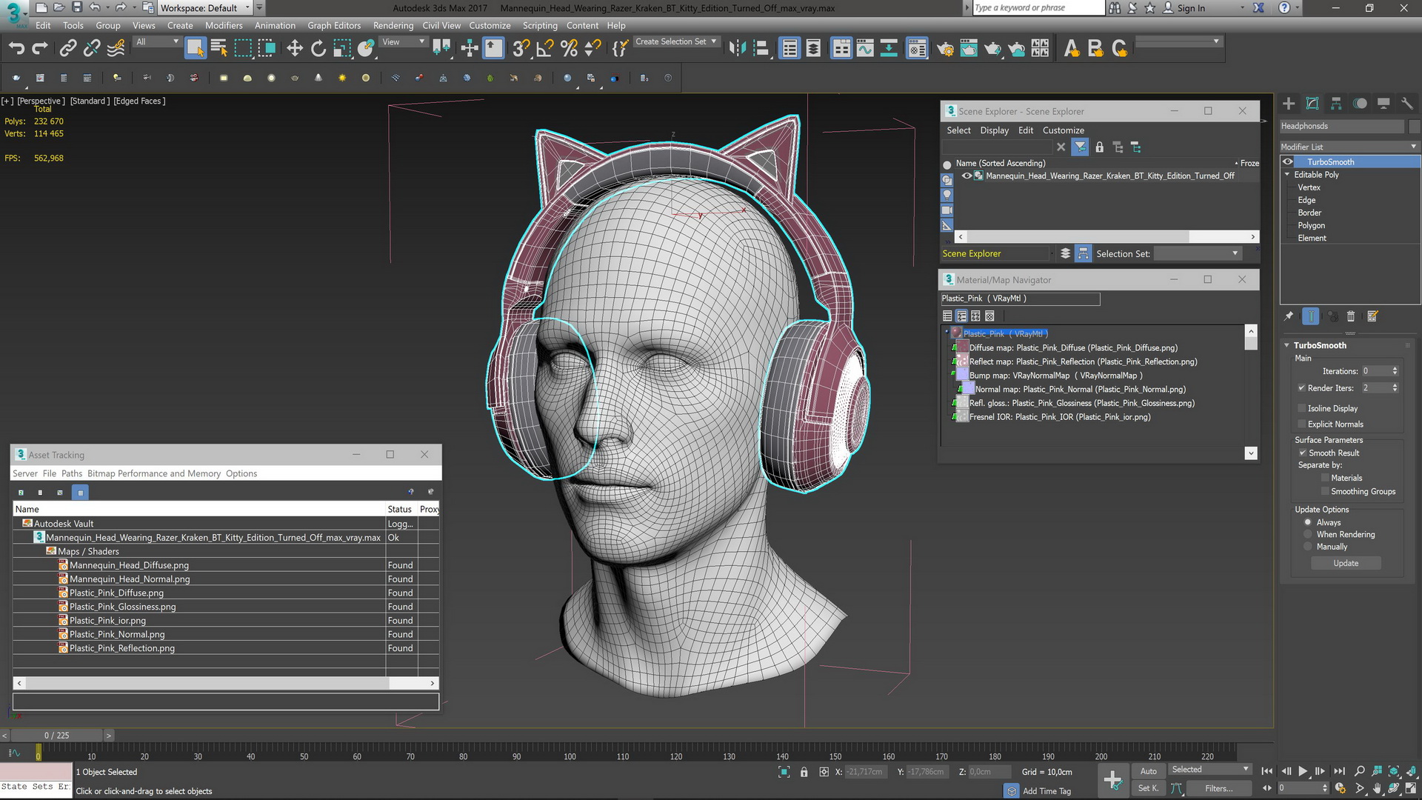Toggle the 3D Snaps tool
The height and width of the screenshot is (800, 1422).
(521, 49)
